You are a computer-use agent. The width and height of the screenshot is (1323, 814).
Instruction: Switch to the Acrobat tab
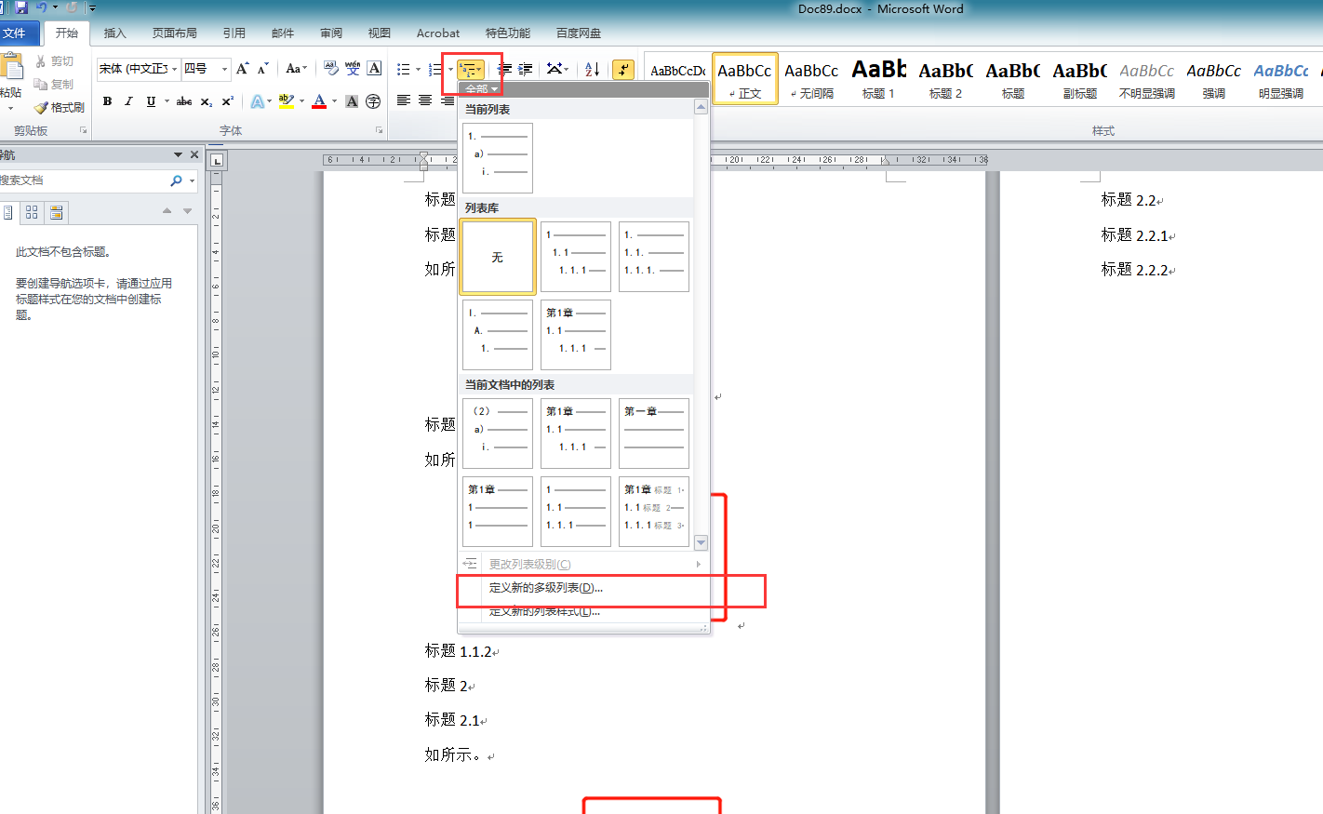pos(438,33)
